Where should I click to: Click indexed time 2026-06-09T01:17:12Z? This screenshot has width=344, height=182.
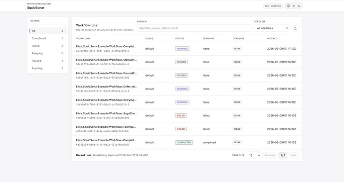pyautogui.click(x=282, y=49)
